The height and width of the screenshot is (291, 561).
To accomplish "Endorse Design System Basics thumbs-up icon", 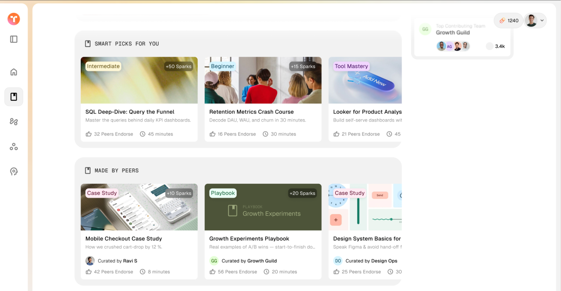I will coord(336,272).
